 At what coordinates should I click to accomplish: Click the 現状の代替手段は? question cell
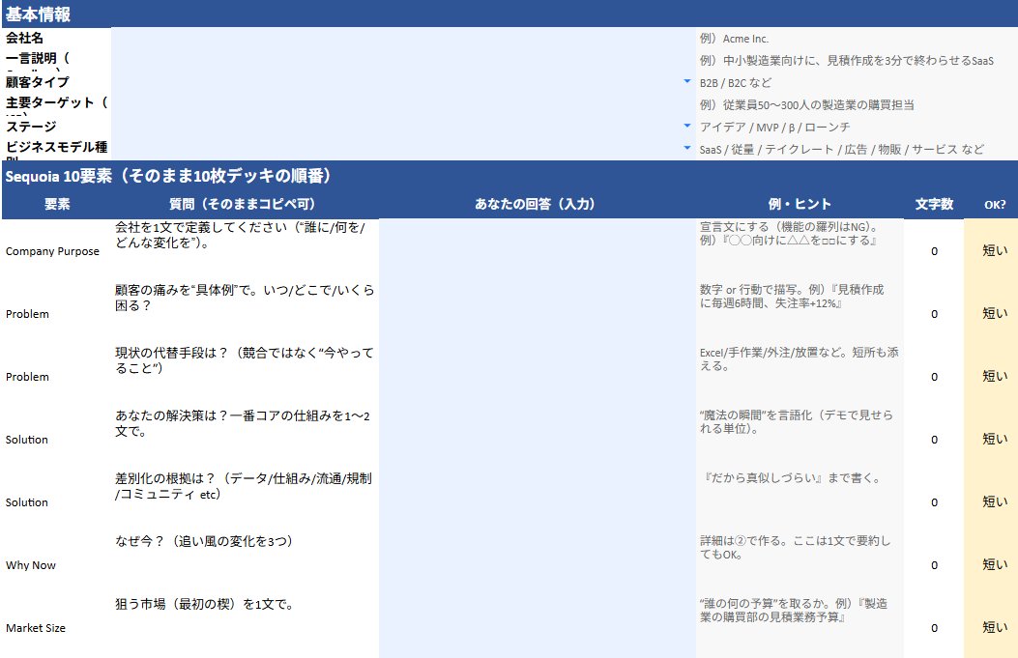[245, 377]
